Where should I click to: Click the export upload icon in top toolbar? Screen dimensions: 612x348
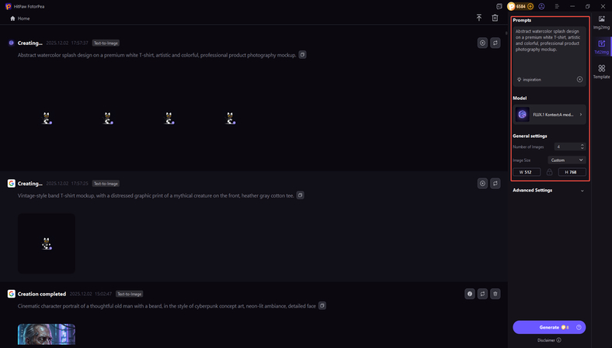point(479,18)
